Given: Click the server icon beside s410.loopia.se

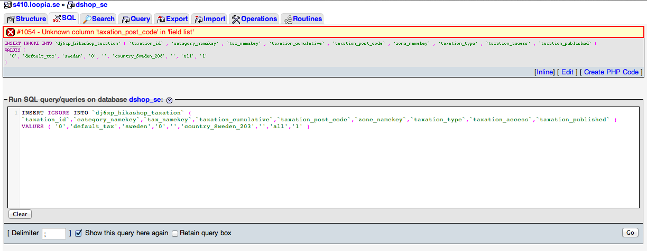Looking at the screenshot, I should [x=7, y=5].
